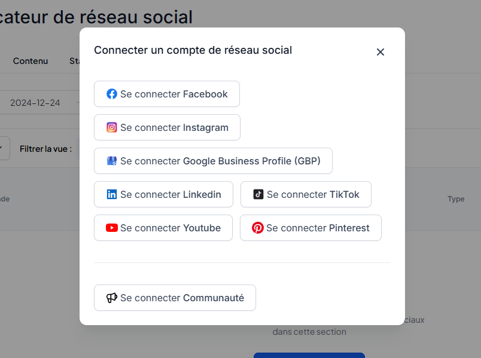Select the 'Se connecter Pinterest' label

tap(318, 228)
